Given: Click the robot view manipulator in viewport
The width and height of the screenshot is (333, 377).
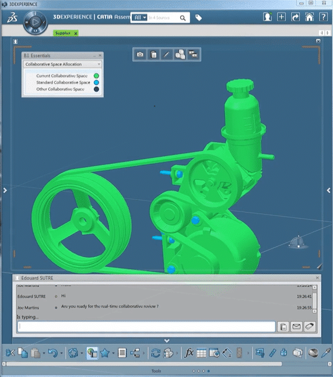Looking at the screenshot, I should pyautogui.click(x=299, y=242).
